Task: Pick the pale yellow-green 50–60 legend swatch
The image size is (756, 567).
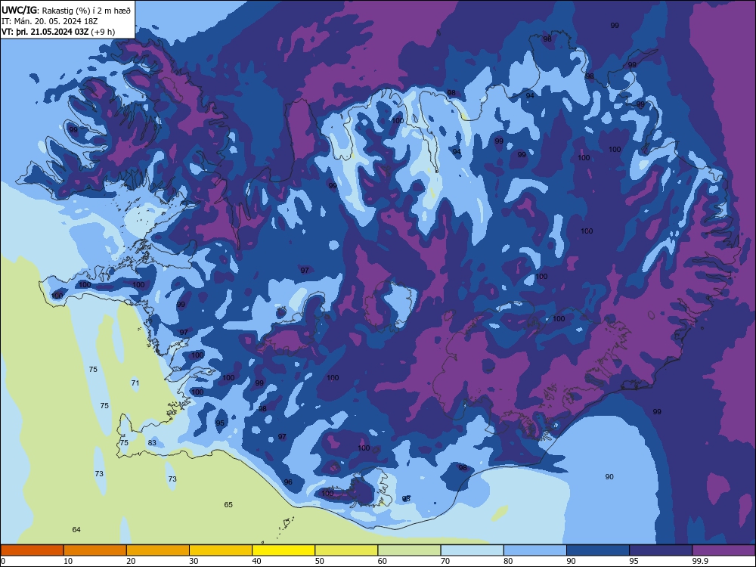Action: tap(347, 550)
